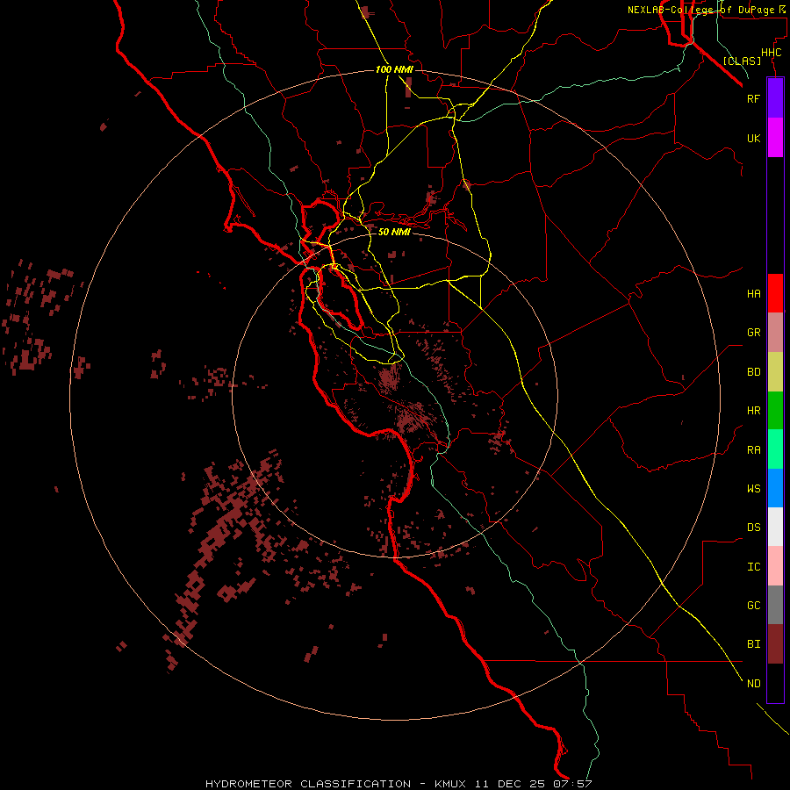Click the 'IC' legend label

[x=753, y=567]
